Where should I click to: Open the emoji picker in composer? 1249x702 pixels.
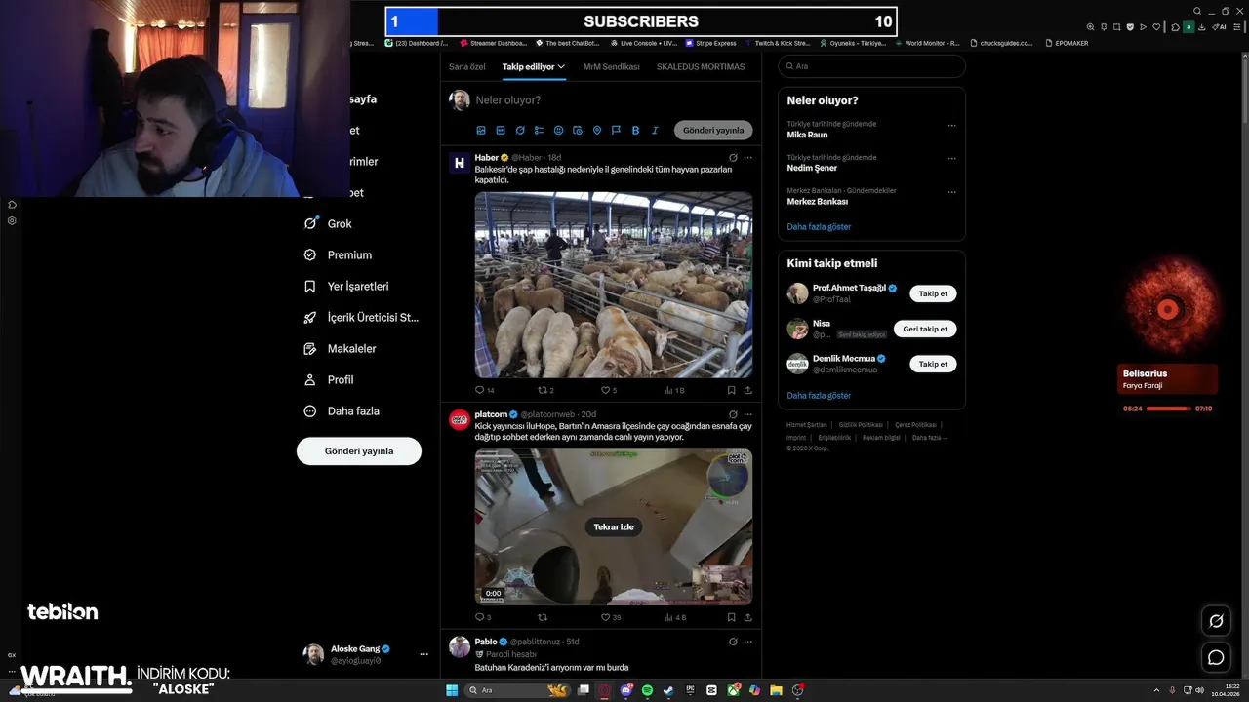558,130
